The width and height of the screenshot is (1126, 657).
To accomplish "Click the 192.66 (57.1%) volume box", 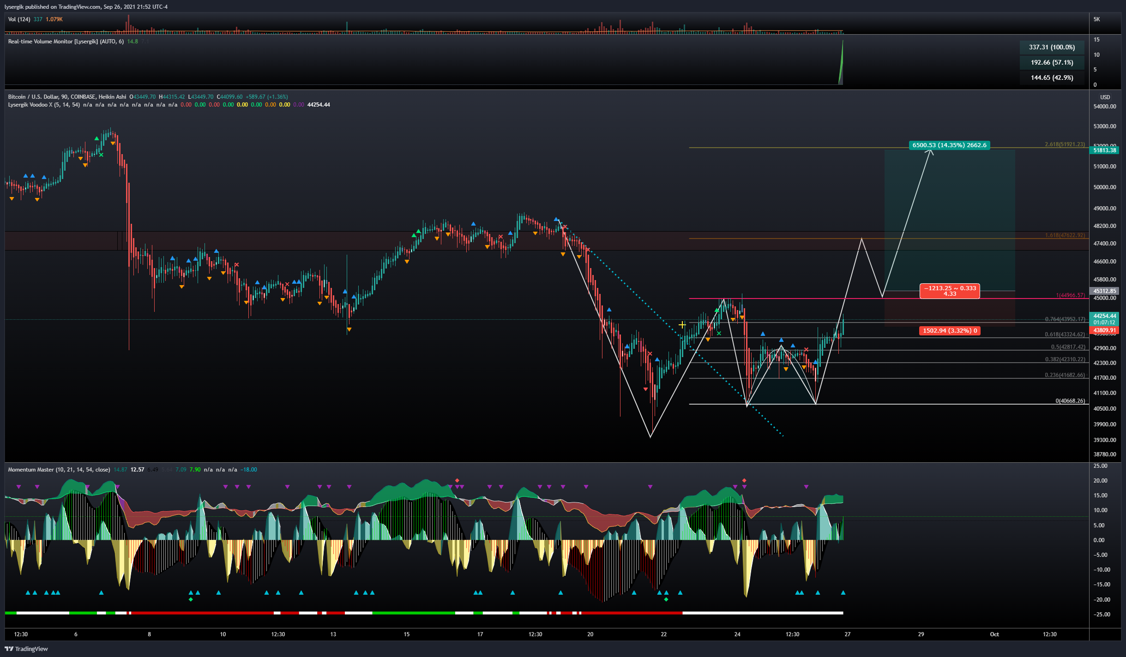I will pyautogui.click(x=1052, y=62).
